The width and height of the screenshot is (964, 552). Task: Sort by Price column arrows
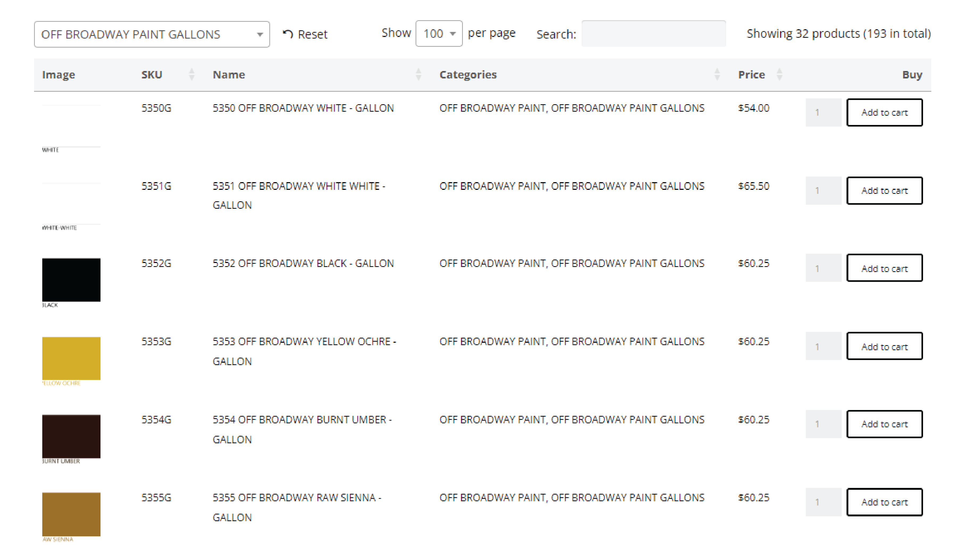point(779,74)
